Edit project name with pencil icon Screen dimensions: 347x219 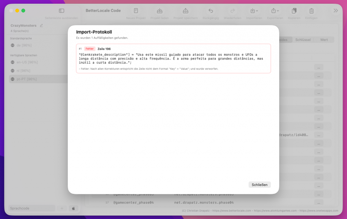[x=41, y=25]
